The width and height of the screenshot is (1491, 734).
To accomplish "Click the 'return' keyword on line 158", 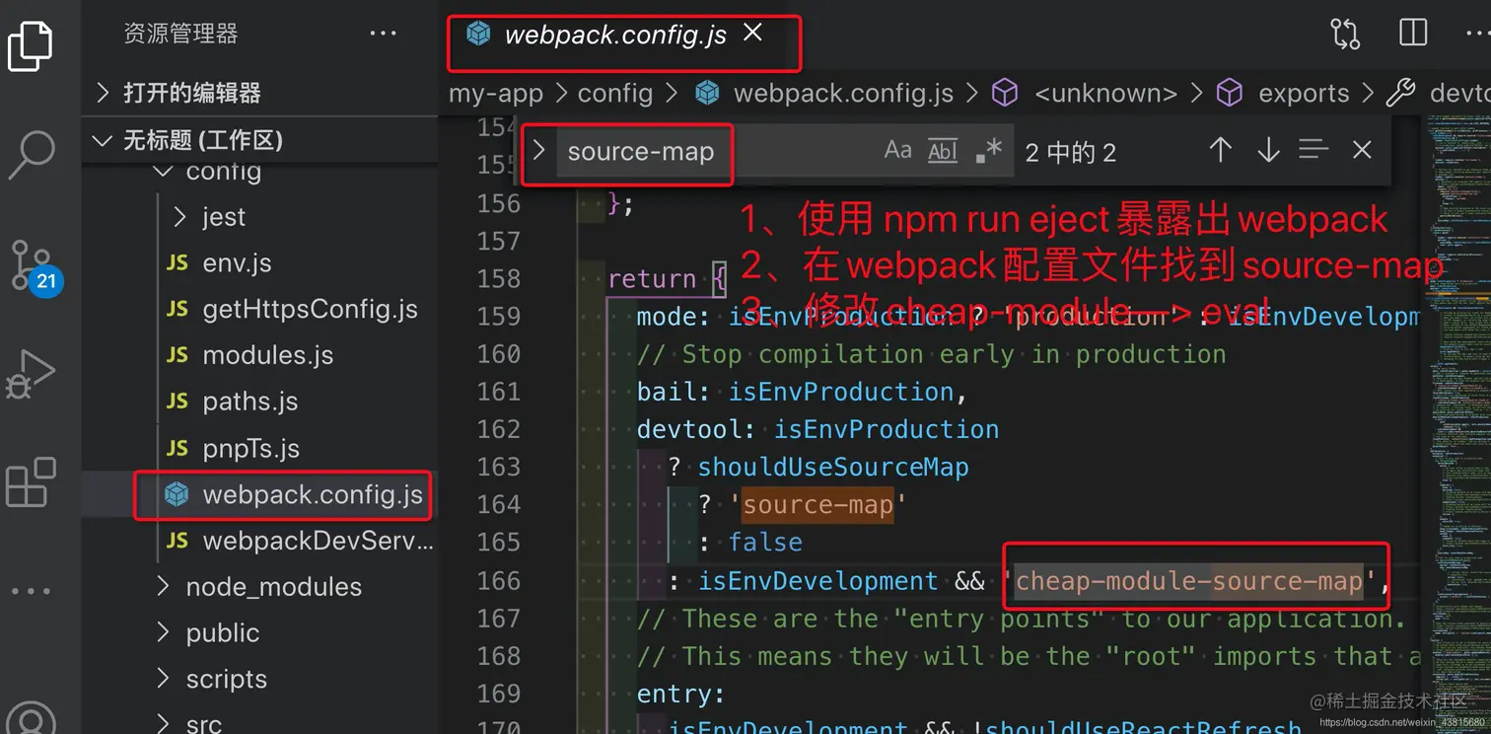I will click(652, 278).
